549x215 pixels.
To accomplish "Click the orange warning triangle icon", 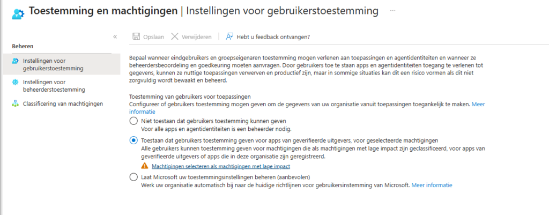I will click(145, 166).
